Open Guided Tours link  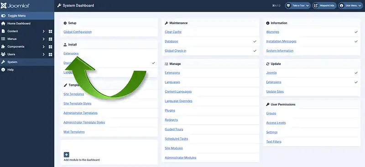174,129
